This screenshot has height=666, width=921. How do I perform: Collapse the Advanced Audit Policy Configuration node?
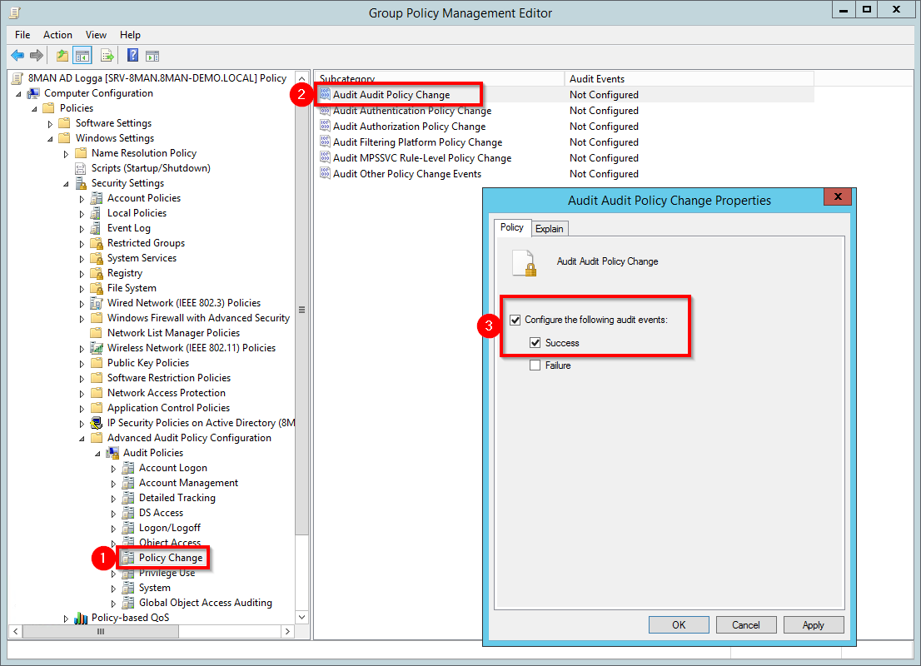pos(82,438)
